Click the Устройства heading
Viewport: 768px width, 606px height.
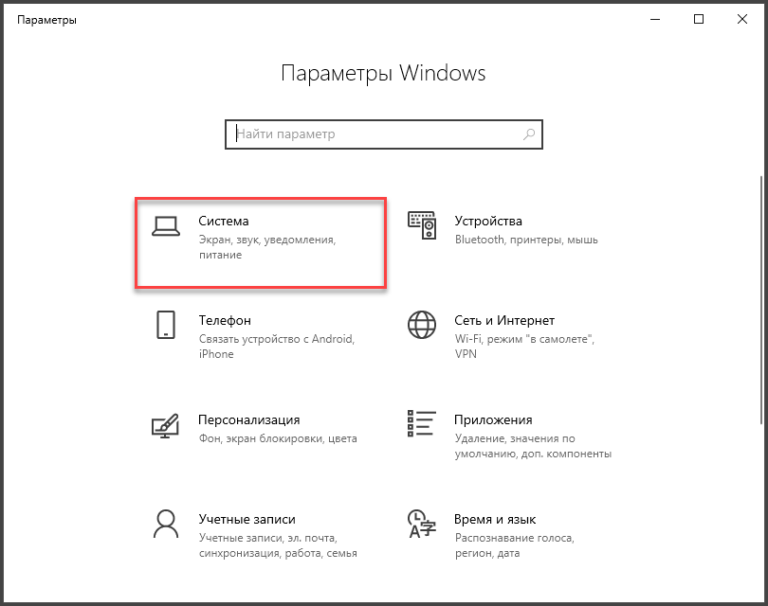488,221
